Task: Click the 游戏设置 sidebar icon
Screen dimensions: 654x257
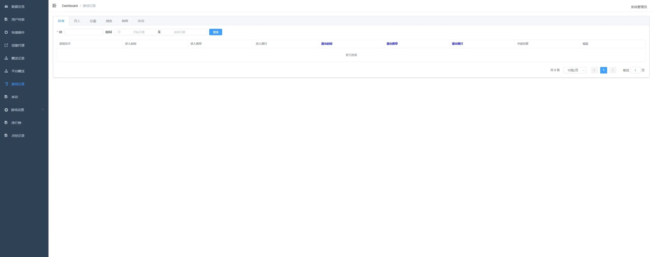Action: point(6,110)
